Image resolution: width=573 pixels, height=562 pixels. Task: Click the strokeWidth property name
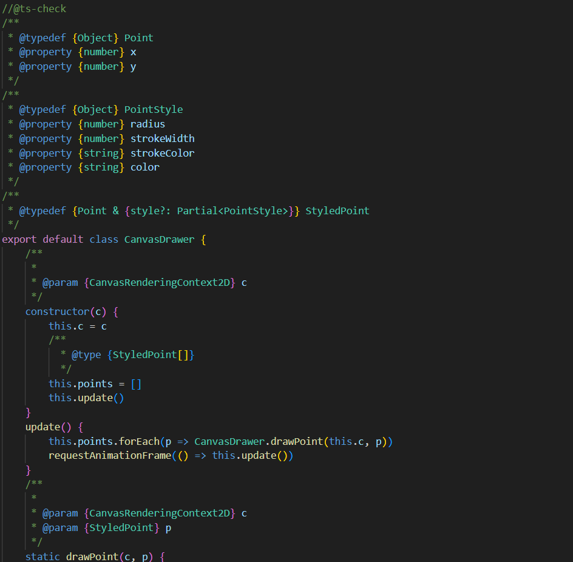(162, 138)
